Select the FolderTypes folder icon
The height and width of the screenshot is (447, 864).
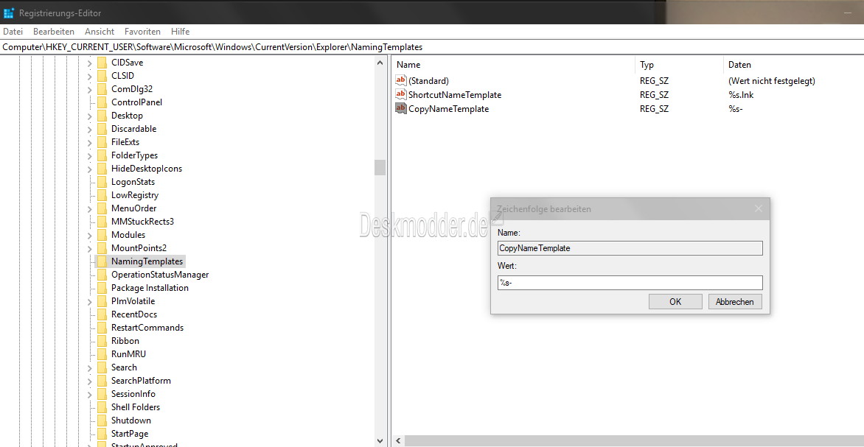[102, 155]
